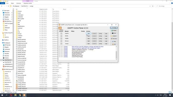Open OneDrive in navigation pane
Image resolution: width=173 pixels, height=97 pixels.
click(x=6, y=40)
